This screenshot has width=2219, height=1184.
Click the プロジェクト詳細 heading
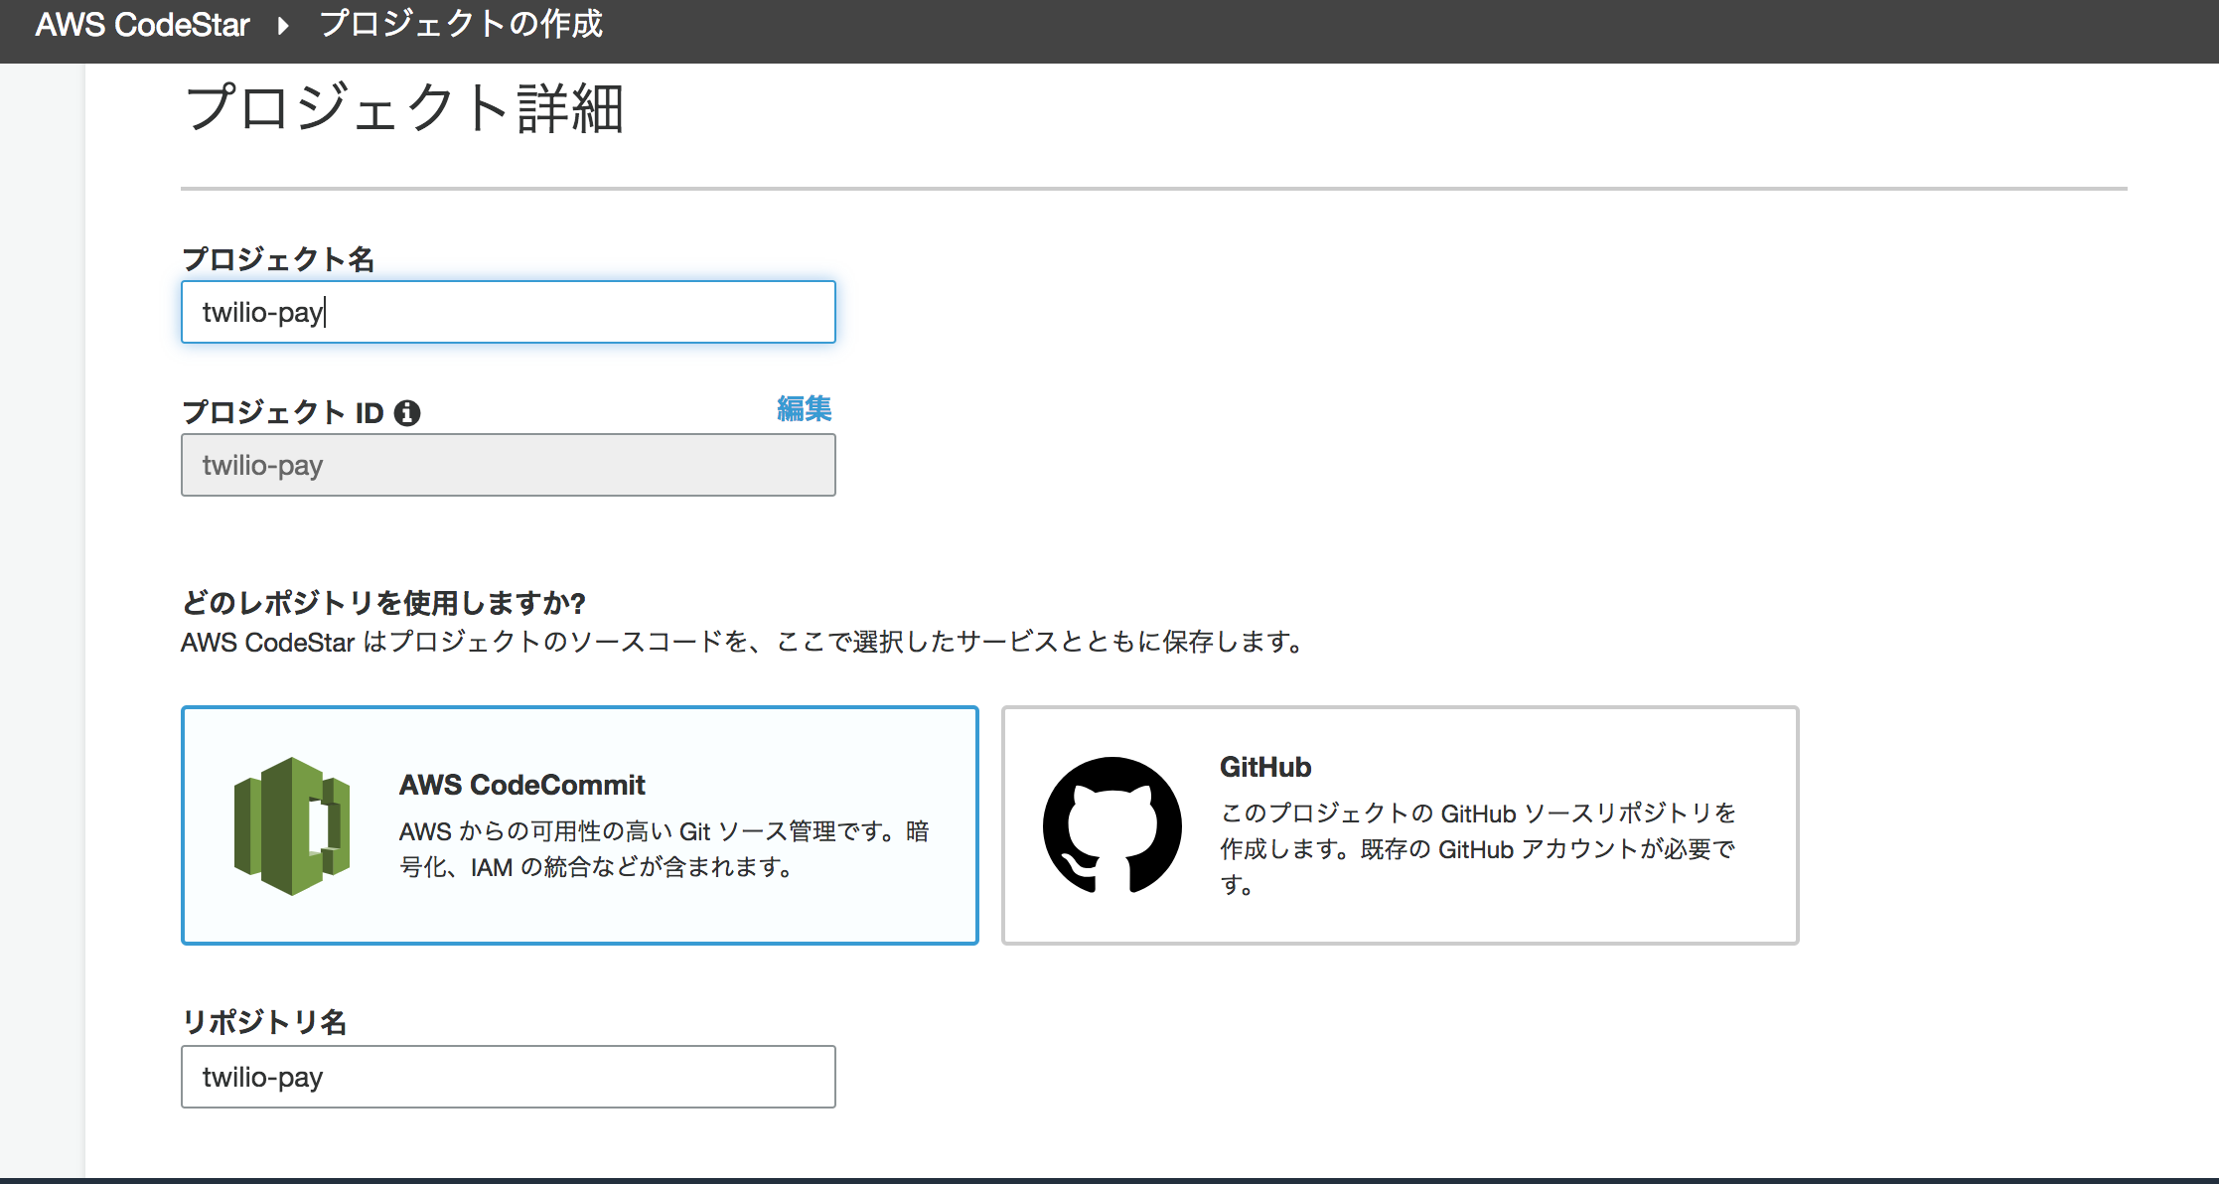click(404, 107)
